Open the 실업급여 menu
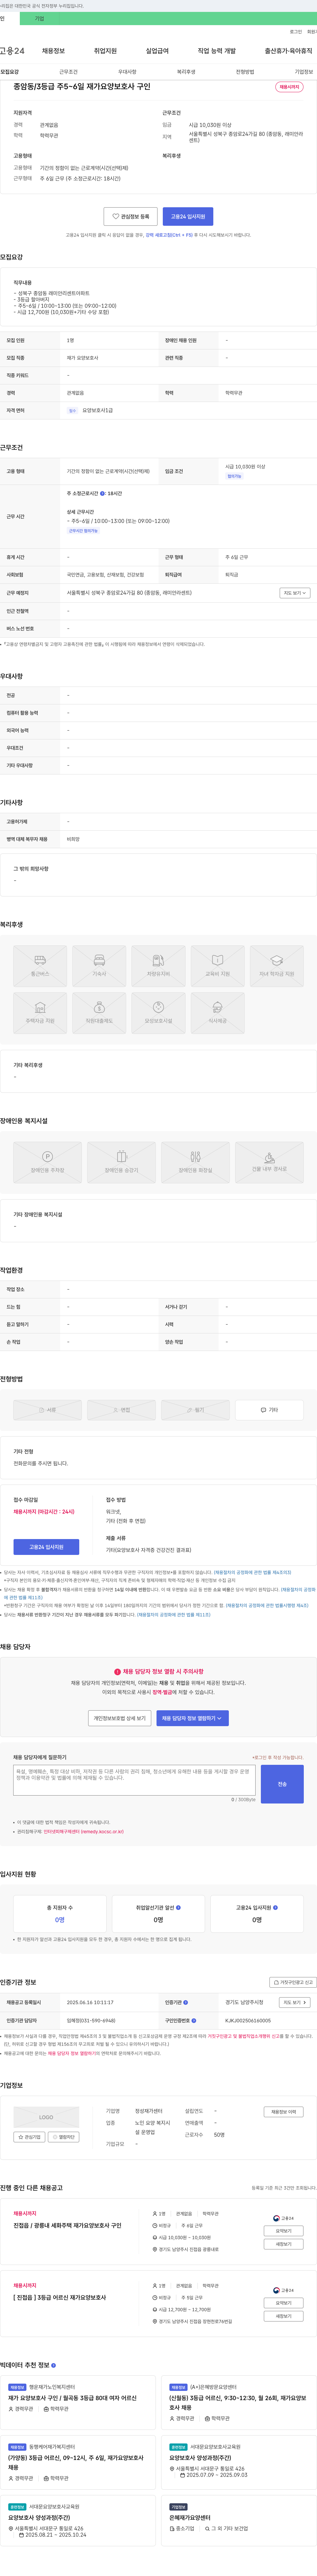This screenshot has width=317, height=2576. (x=157, y=51)
